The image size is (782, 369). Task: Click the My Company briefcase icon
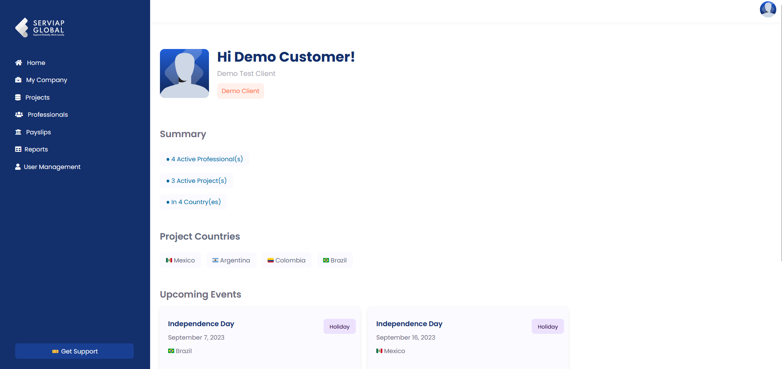click(x=18, y=80)
